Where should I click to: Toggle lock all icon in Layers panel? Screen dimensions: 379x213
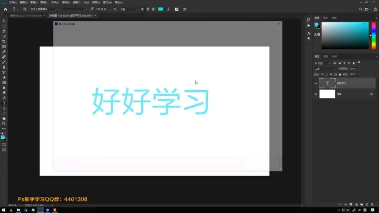340,75
